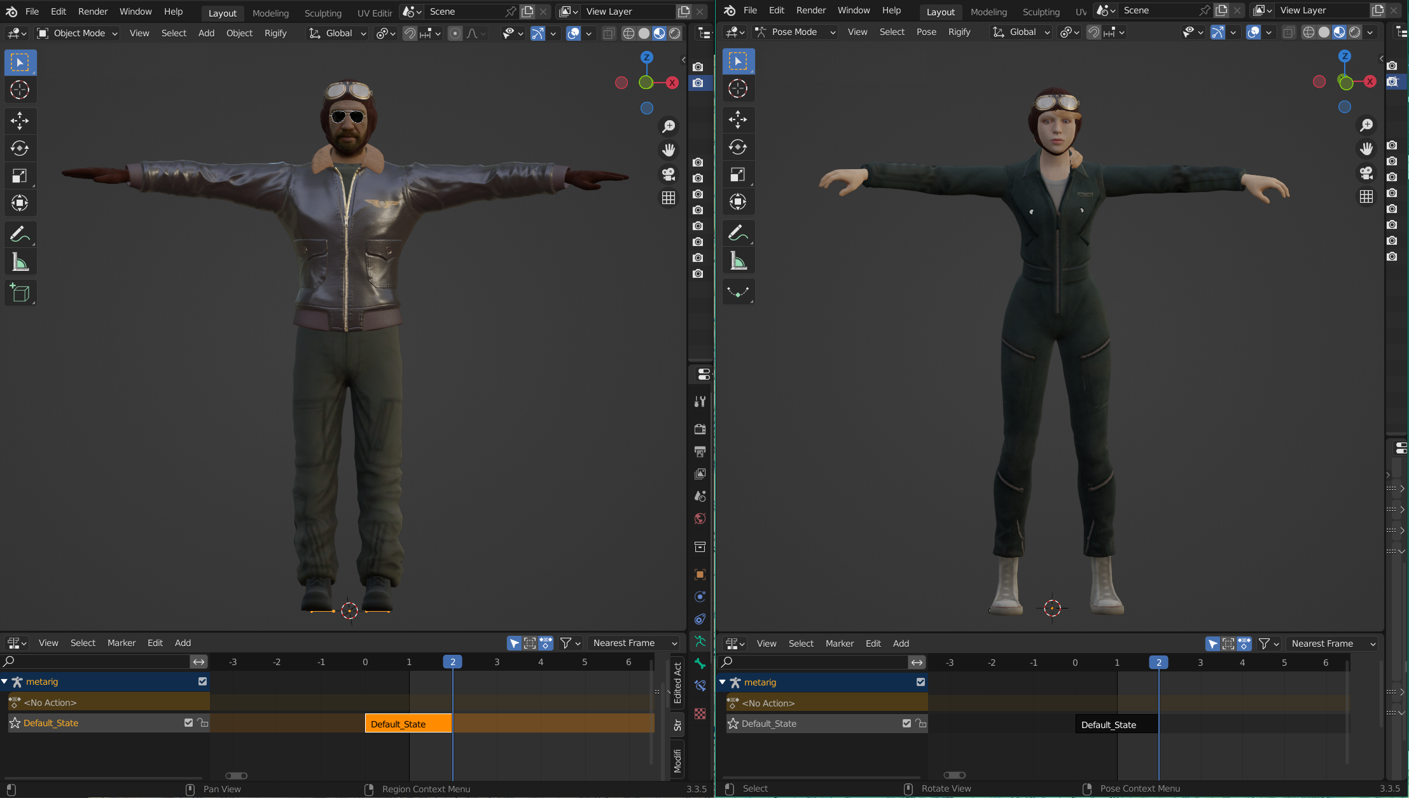
Task: Switch to Modeling workspace tab in left window
Action: 270,13
